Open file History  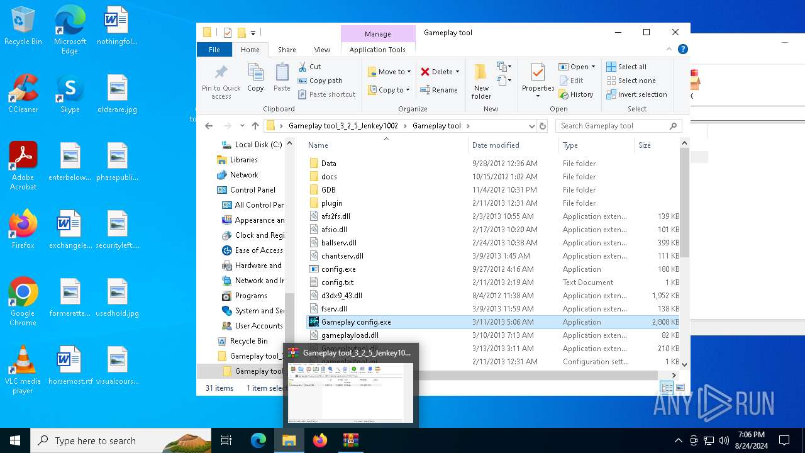click(576, 94)
